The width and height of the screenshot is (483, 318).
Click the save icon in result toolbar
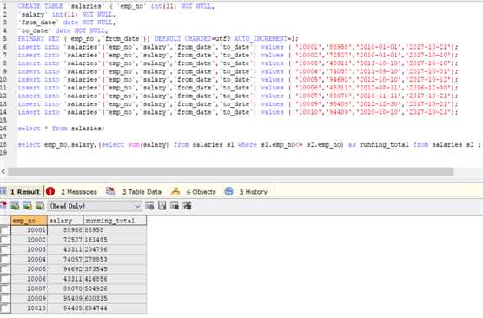162,206
